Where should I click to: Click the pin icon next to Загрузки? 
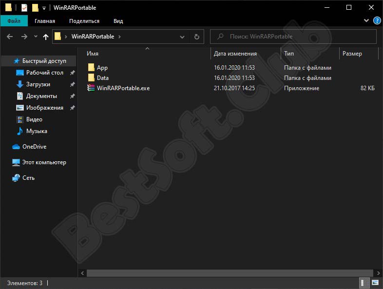72,84
